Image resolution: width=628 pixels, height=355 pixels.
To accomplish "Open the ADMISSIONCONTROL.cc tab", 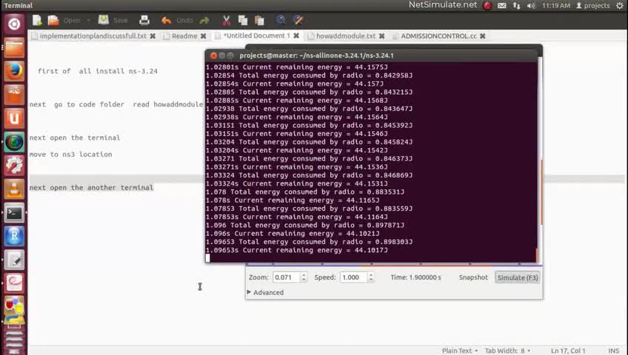I will 438,36.
